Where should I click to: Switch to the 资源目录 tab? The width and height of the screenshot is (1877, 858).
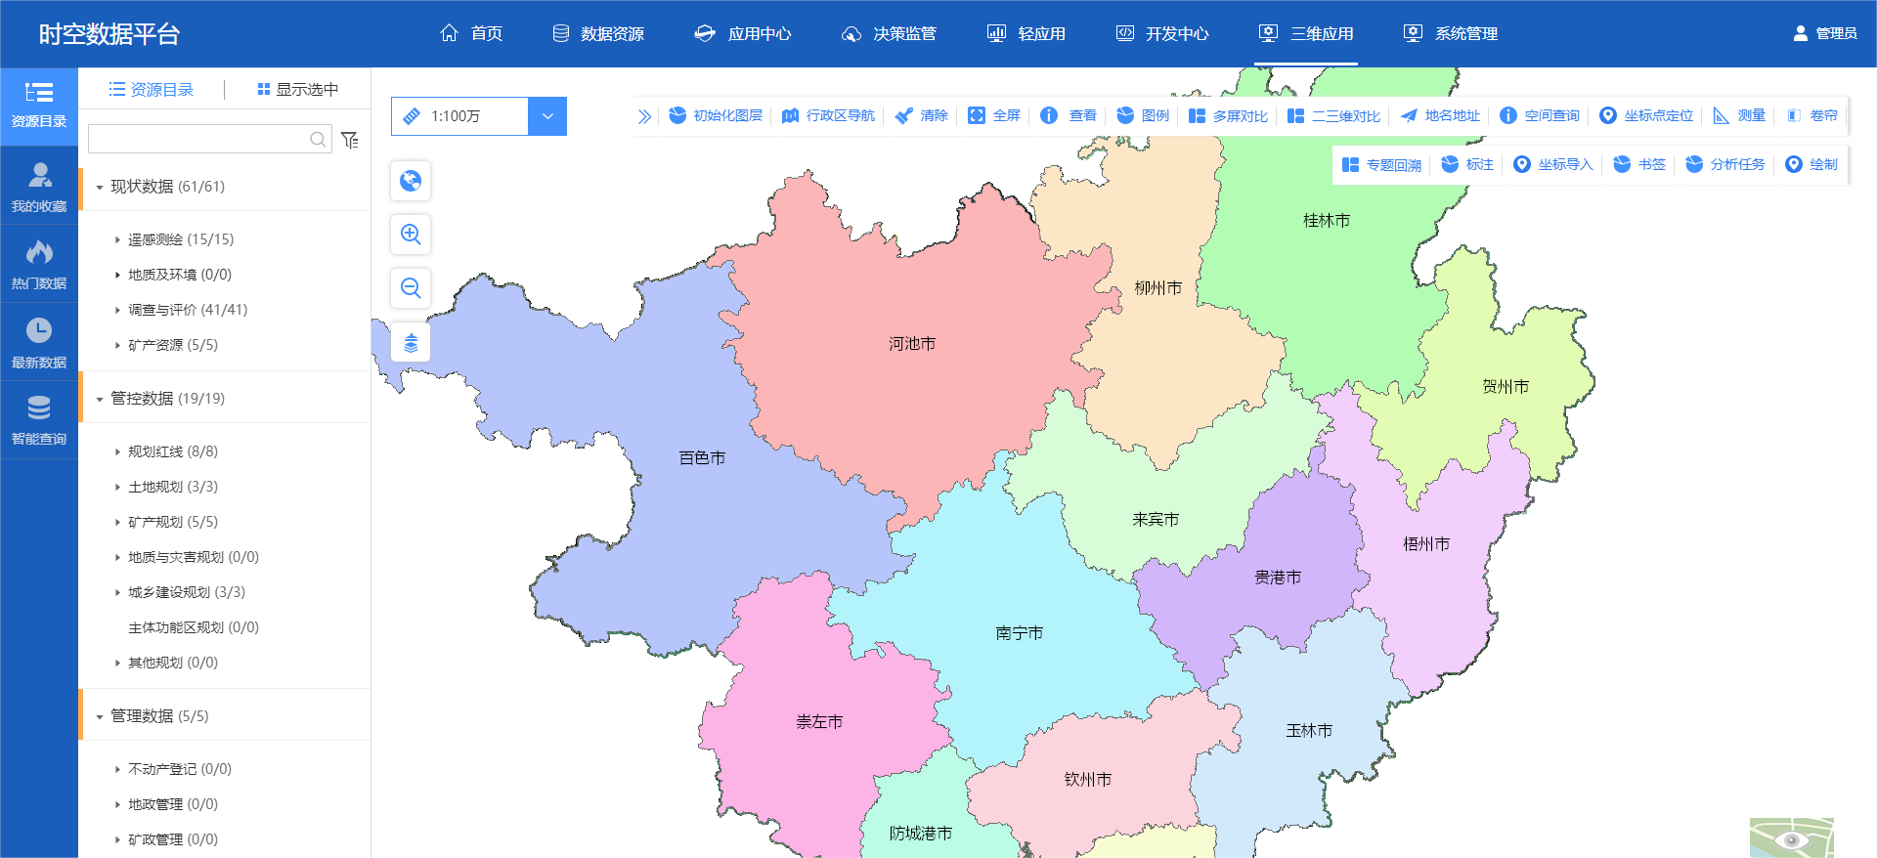152,89
